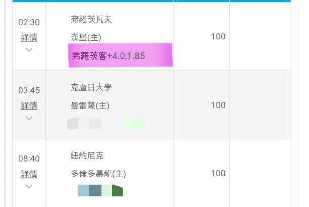This screenshot has height=207, width=309.
Task: Open 詳情 link for the 03:45 match
Action: click(29, 106)
